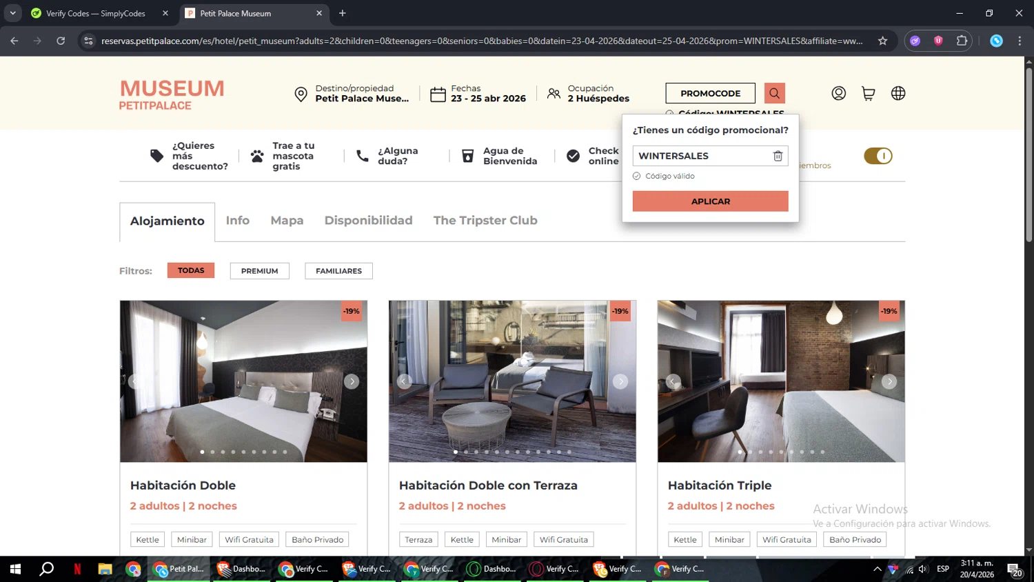Click the Habitación Triple title

tap(720, 485)
